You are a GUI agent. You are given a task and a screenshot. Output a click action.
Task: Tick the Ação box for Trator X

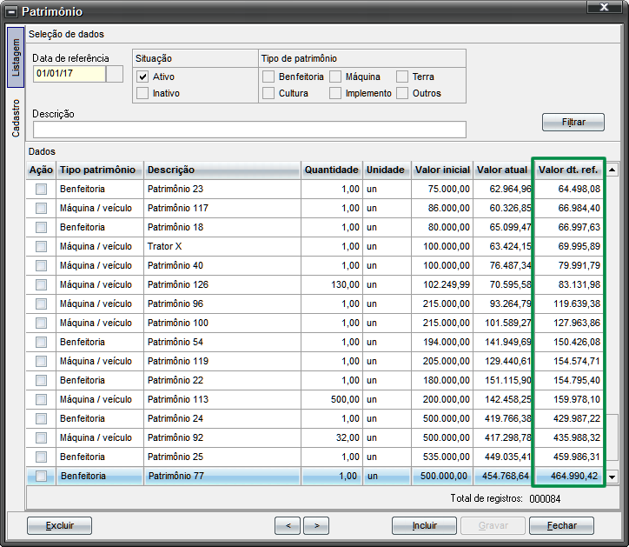[42, 246]
